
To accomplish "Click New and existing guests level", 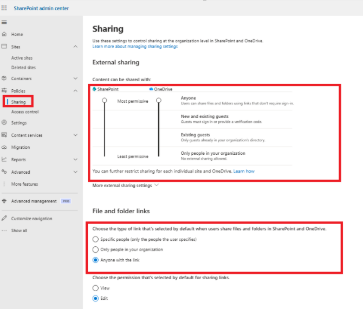I will pyautogui.click(x=205, y=116).
